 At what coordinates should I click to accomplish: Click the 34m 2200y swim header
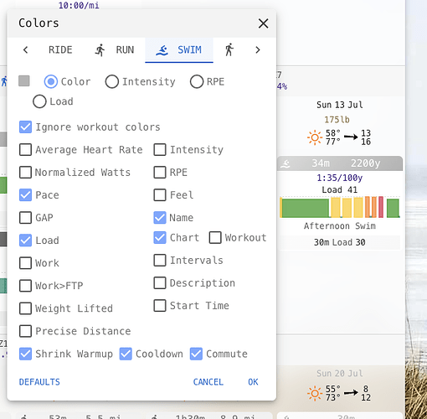pyautogui.click(x=340, y=163)
